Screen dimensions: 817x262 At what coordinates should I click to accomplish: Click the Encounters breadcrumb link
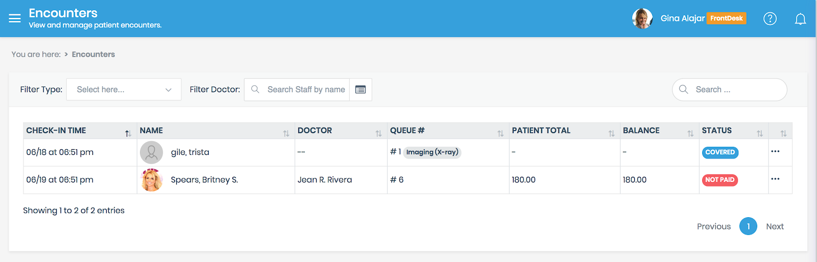pos(93,55)
